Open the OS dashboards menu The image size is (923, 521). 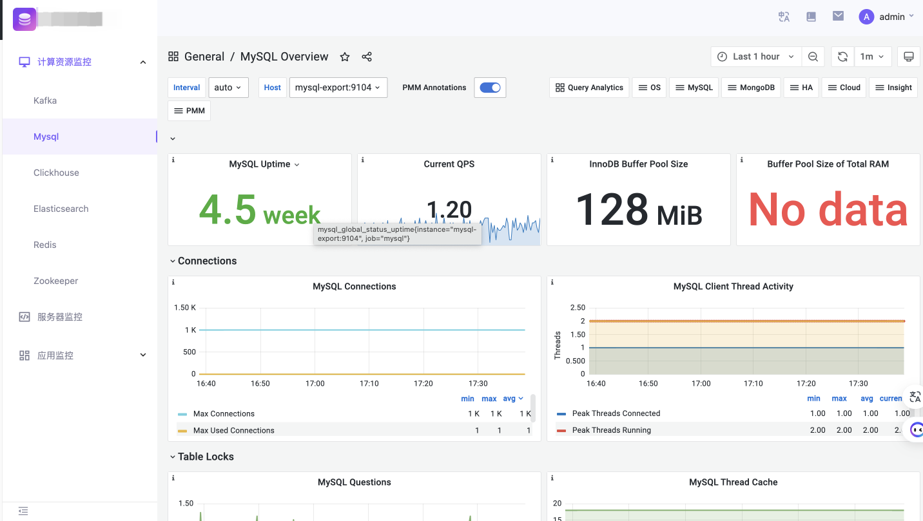click(649, 88)
